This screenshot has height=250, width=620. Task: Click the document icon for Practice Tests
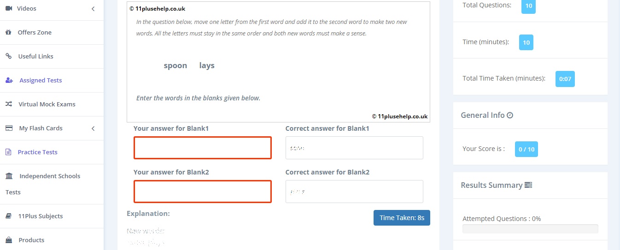click(8, 152)
